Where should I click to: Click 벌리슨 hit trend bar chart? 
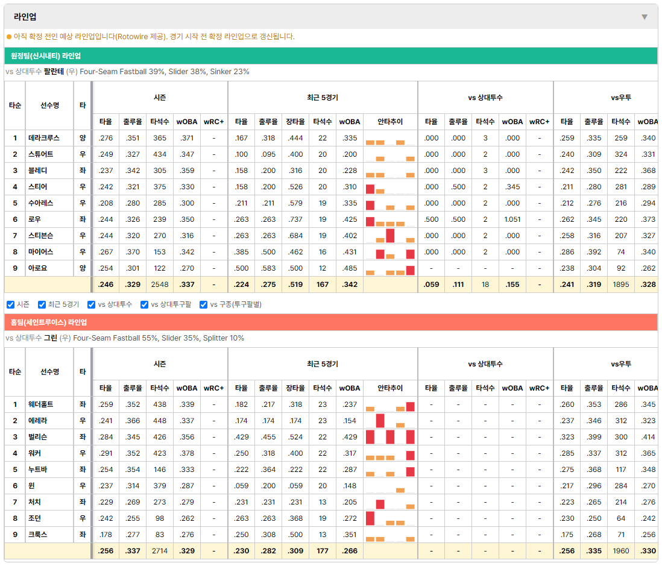click(x=390, y=437)
